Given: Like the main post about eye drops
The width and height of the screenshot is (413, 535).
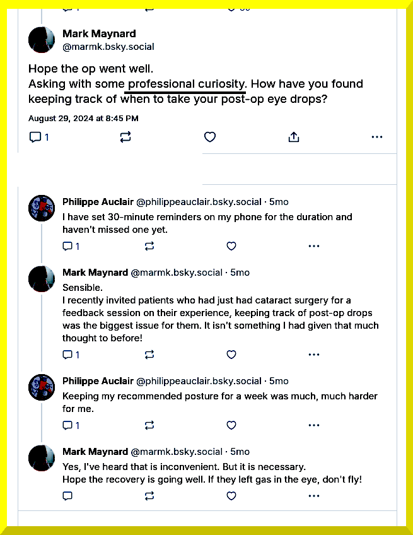Looking at the screenshot, I should click(x=210, y=137).
